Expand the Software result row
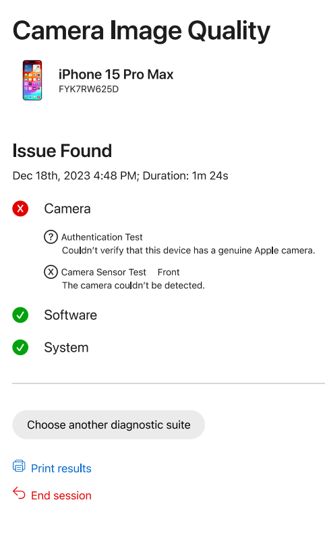The image size is (325, 533). tap(70, 315)
